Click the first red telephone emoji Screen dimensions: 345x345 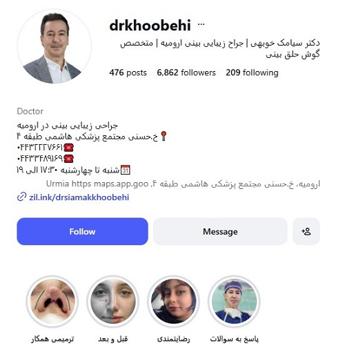pos(68,148)
